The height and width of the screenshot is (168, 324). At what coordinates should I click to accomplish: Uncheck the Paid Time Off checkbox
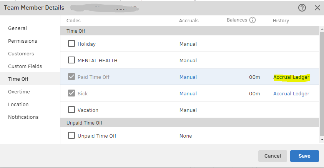pos(71,77)
